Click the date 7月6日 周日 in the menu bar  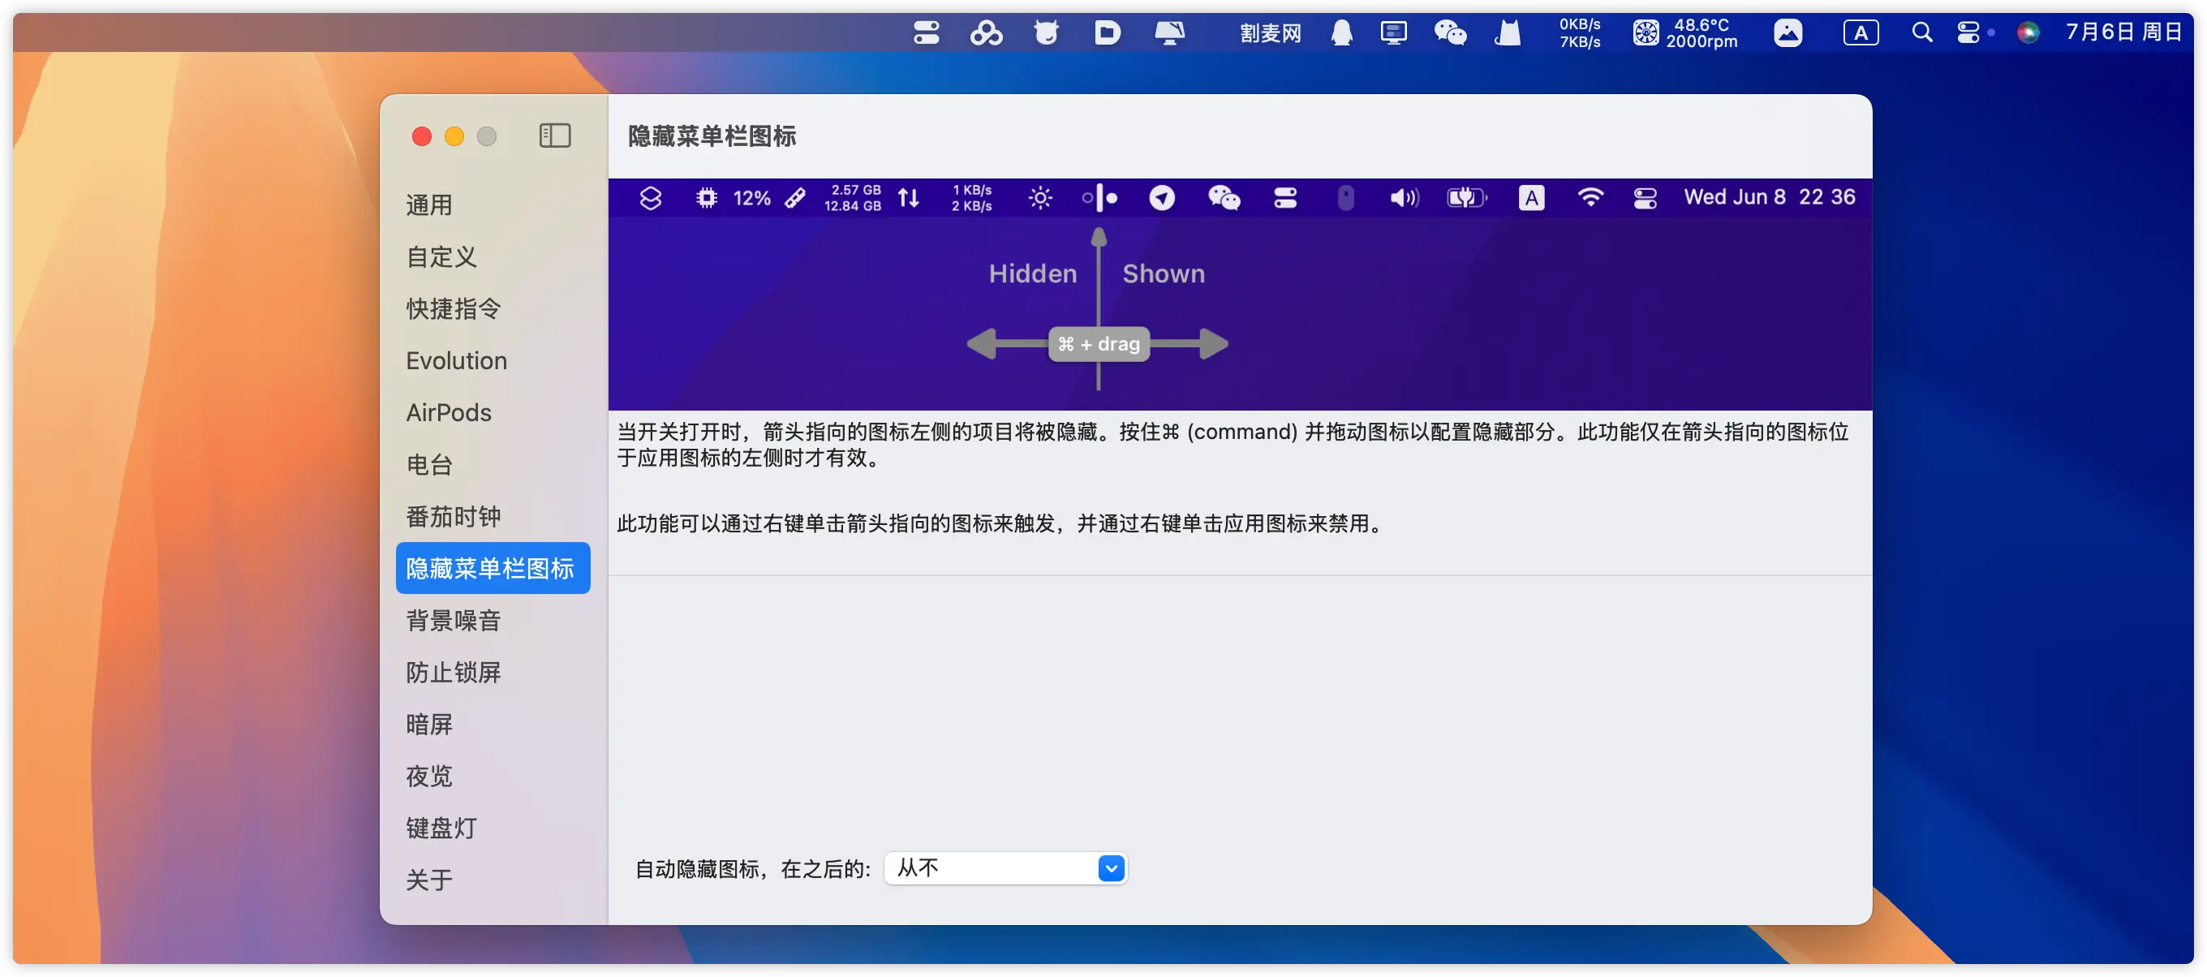coord(2123,32)
